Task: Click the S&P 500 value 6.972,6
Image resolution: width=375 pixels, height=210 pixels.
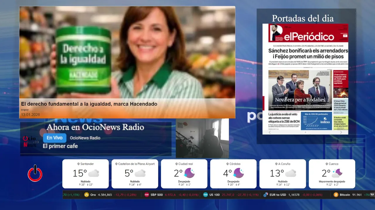Action: (x=170, y=195)
